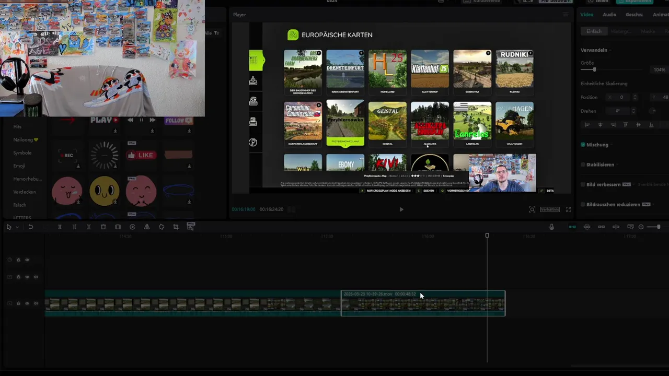Delete right of playhead with split-right tool

[x=89, y=227]
